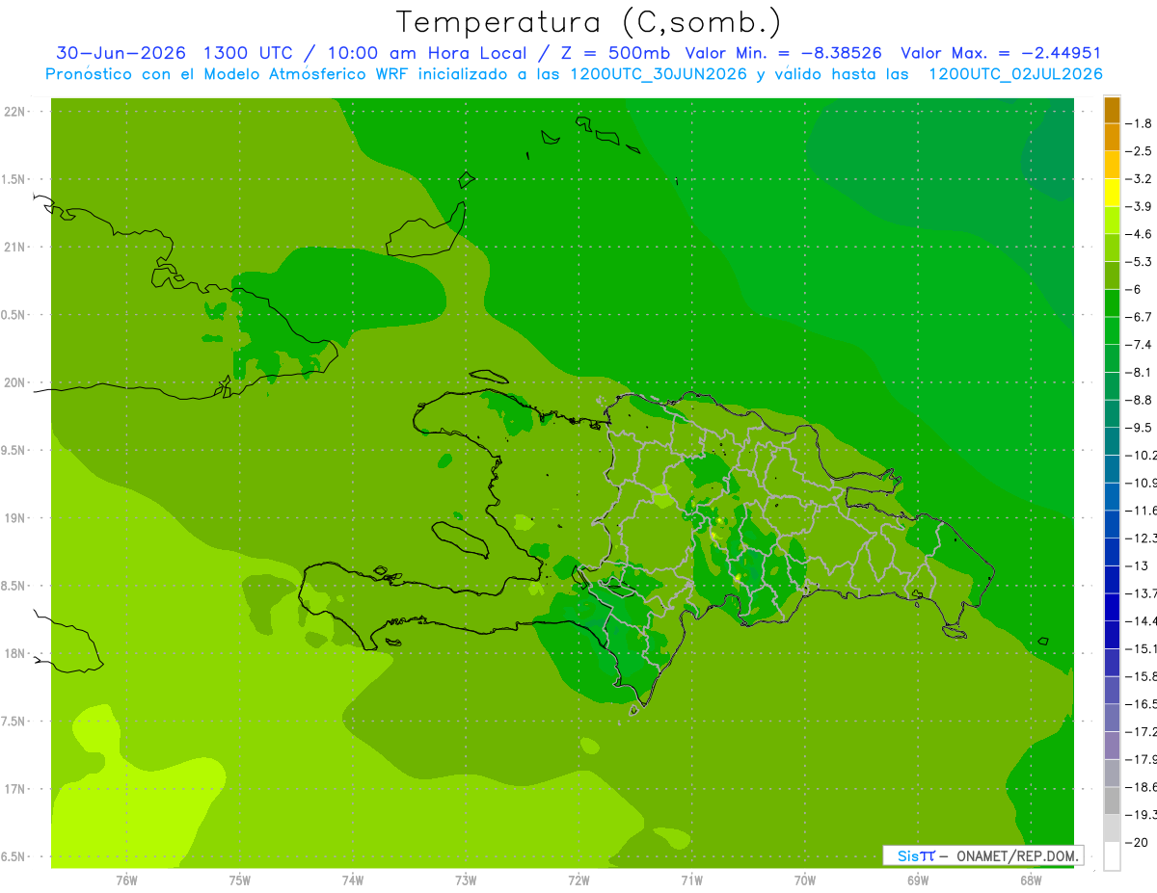
Task: Click the "30-Jun-2026" date text
Action: [x=121, y=53]
